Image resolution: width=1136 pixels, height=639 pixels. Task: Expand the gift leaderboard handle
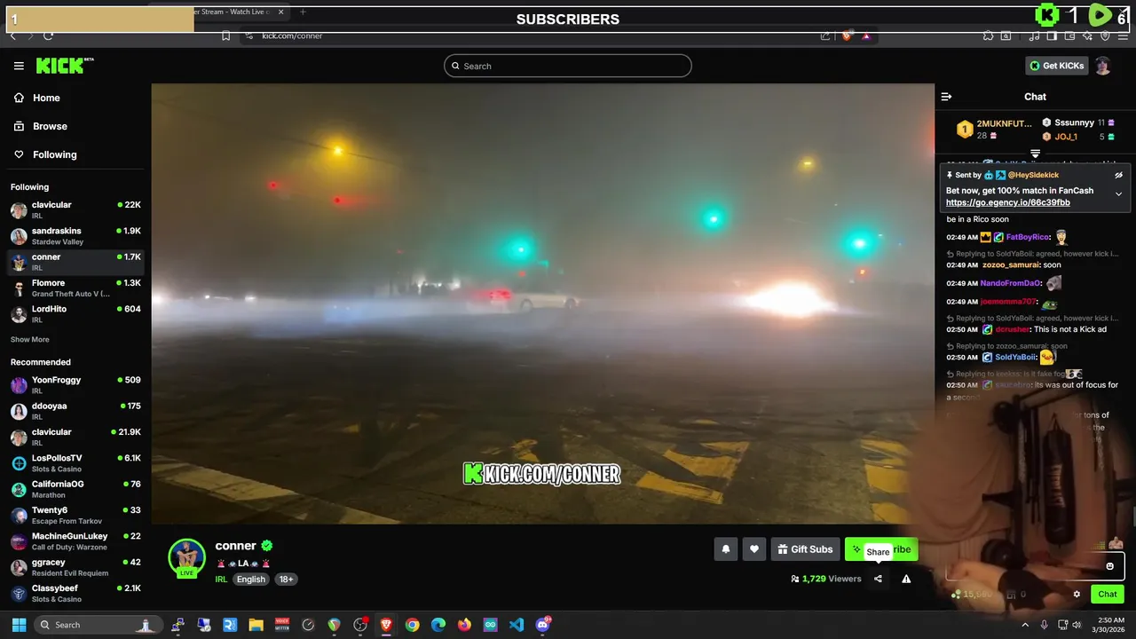[1035, 154]
